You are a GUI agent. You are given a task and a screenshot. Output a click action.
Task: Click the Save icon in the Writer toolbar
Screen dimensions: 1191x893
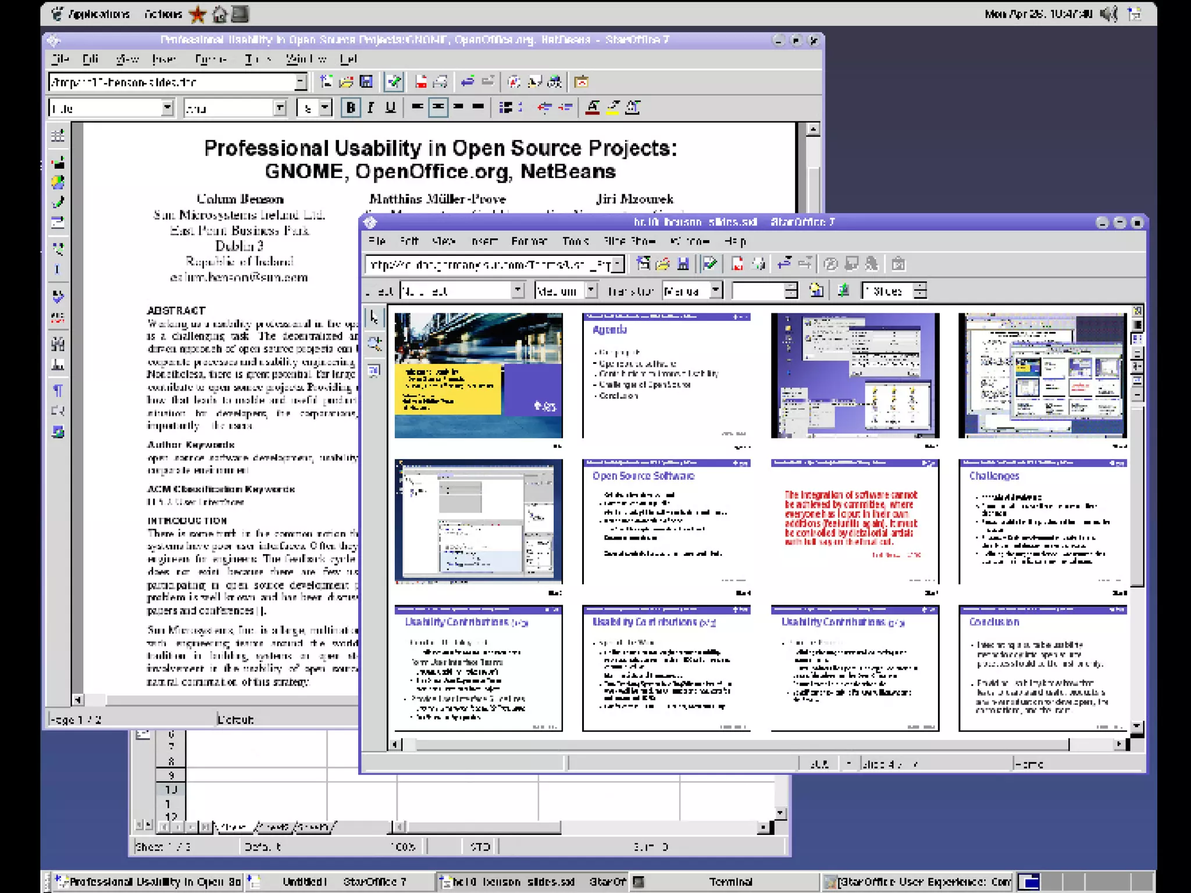click(x=366, y=82)
